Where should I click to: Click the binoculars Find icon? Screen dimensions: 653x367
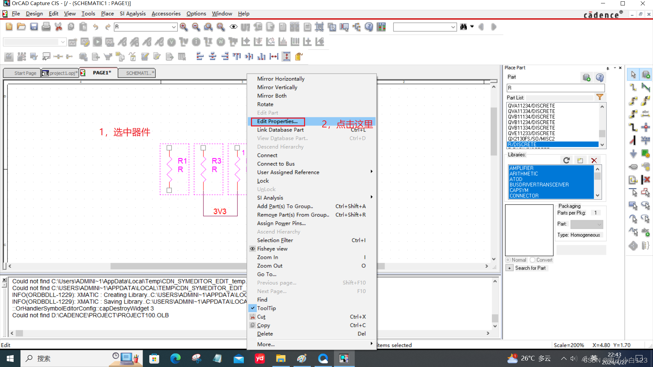tap(463, 27)
